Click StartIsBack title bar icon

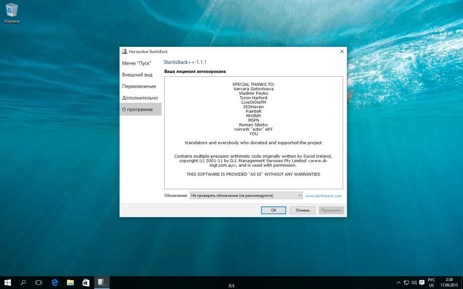point(124,51)
